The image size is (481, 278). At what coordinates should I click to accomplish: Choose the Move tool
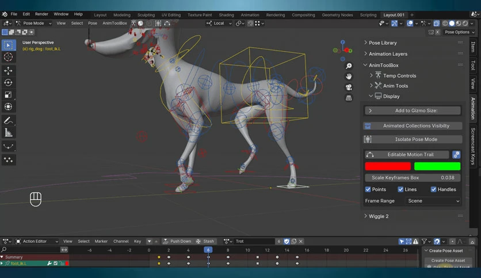coord(8,71)
